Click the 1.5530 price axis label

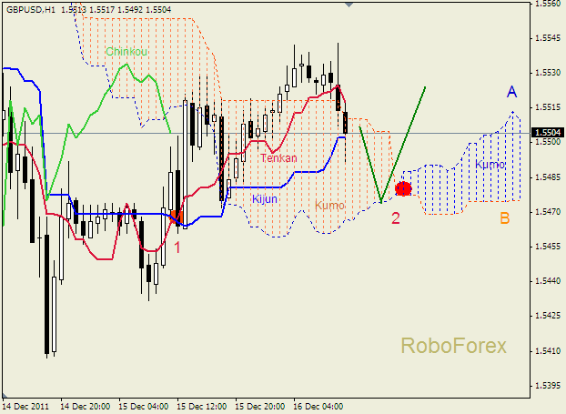click(550, 73)
